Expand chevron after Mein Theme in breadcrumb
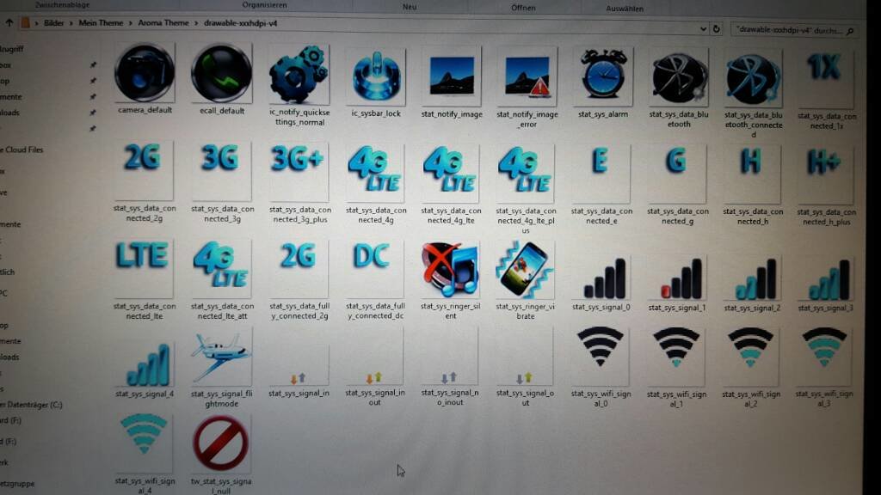Viewport: 881px width, 495px height. click(x=131, y=23)
